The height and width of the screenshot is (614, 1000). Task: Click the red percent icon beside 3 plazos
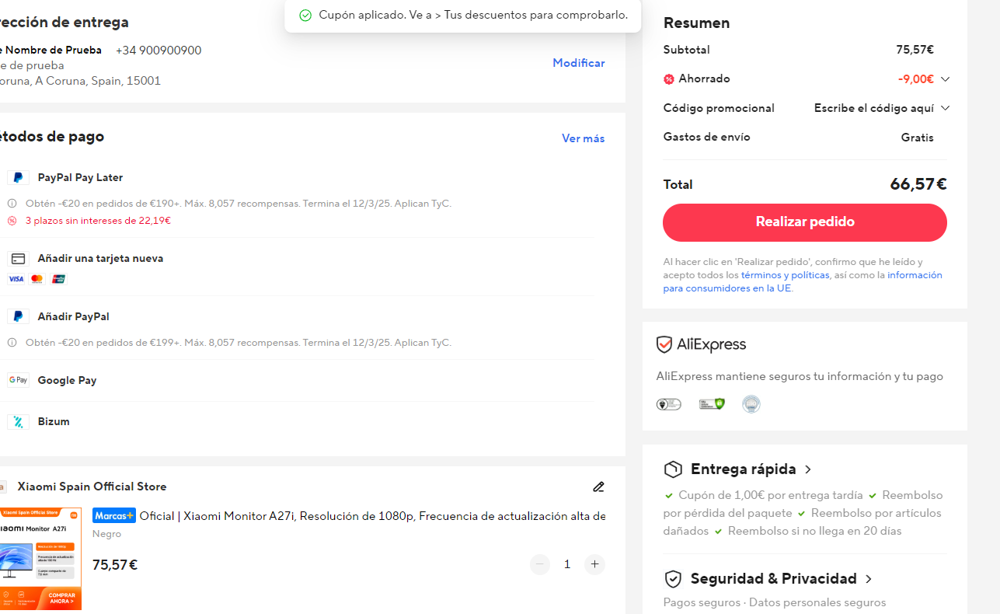pyautogui.click(x=12, y=221)
